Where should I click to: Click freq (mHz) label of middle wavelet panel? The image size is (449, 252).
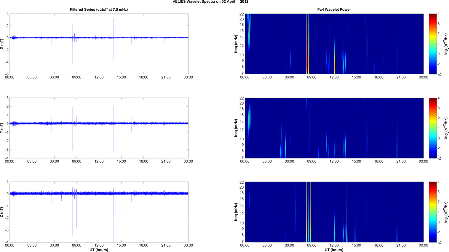click(236, 128)
